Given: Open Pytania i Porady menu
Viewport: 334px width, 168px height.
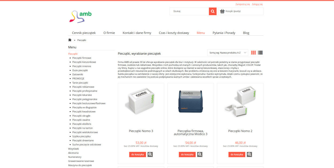Looking at the screenshot, I should (x=224, y=33).
